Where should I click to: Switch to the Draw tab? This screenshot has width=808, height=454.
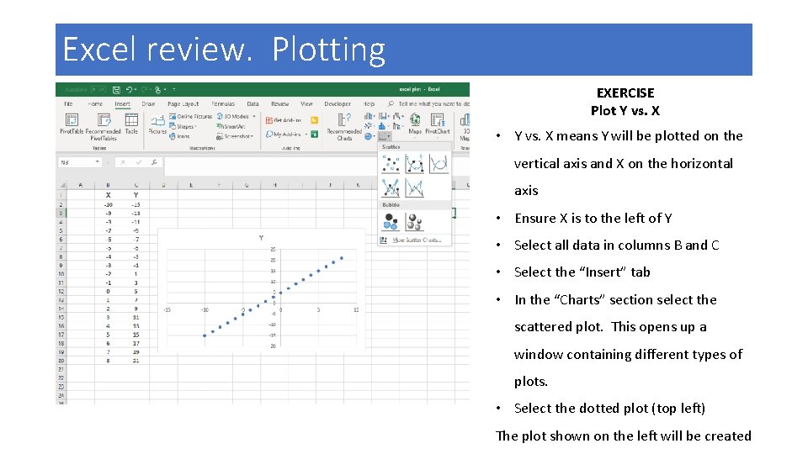[x=148, y=104]
